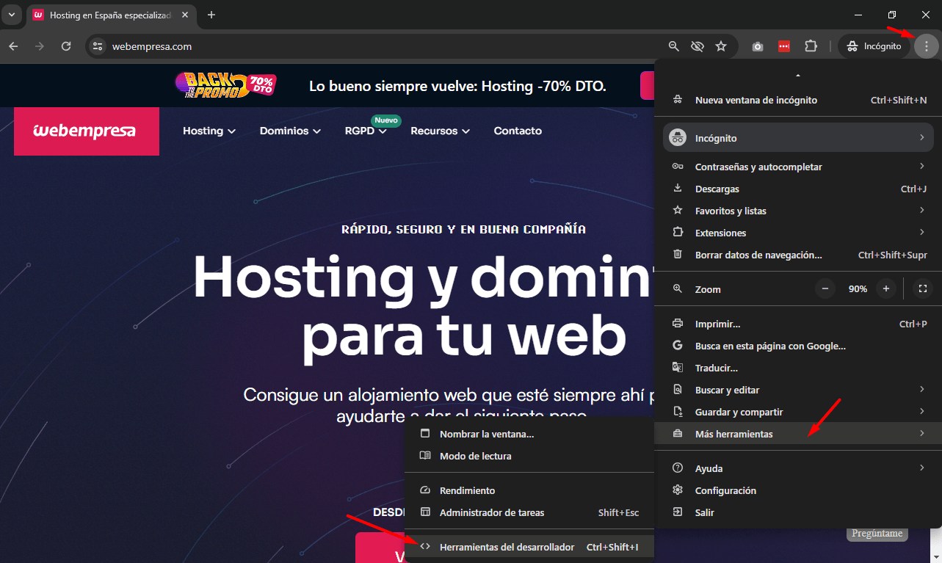This screenshot has height=563, width=942.
Task: Open Herramientas del desarrollador
Action: pos(529,547)
